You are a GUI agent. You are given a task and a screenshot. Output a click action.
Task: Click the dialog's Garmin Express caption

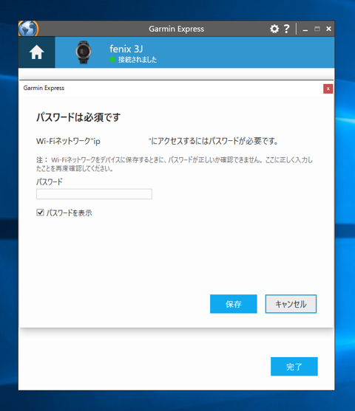[44, 88]
